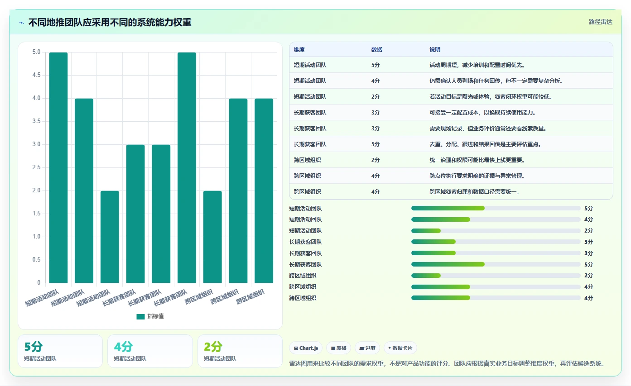631x386 pixels.
Task: Click the 短期活动团队 chart bar reaching 5.0
Action: [x=58, y=167]
